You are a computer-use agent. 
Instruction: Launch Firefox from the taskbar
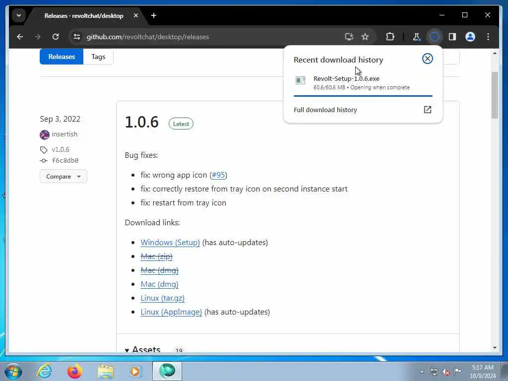coord(75,371)
